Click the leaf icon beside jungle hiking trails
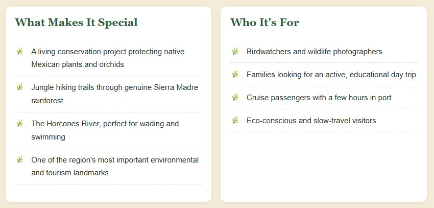 click(x=19, y=87)
